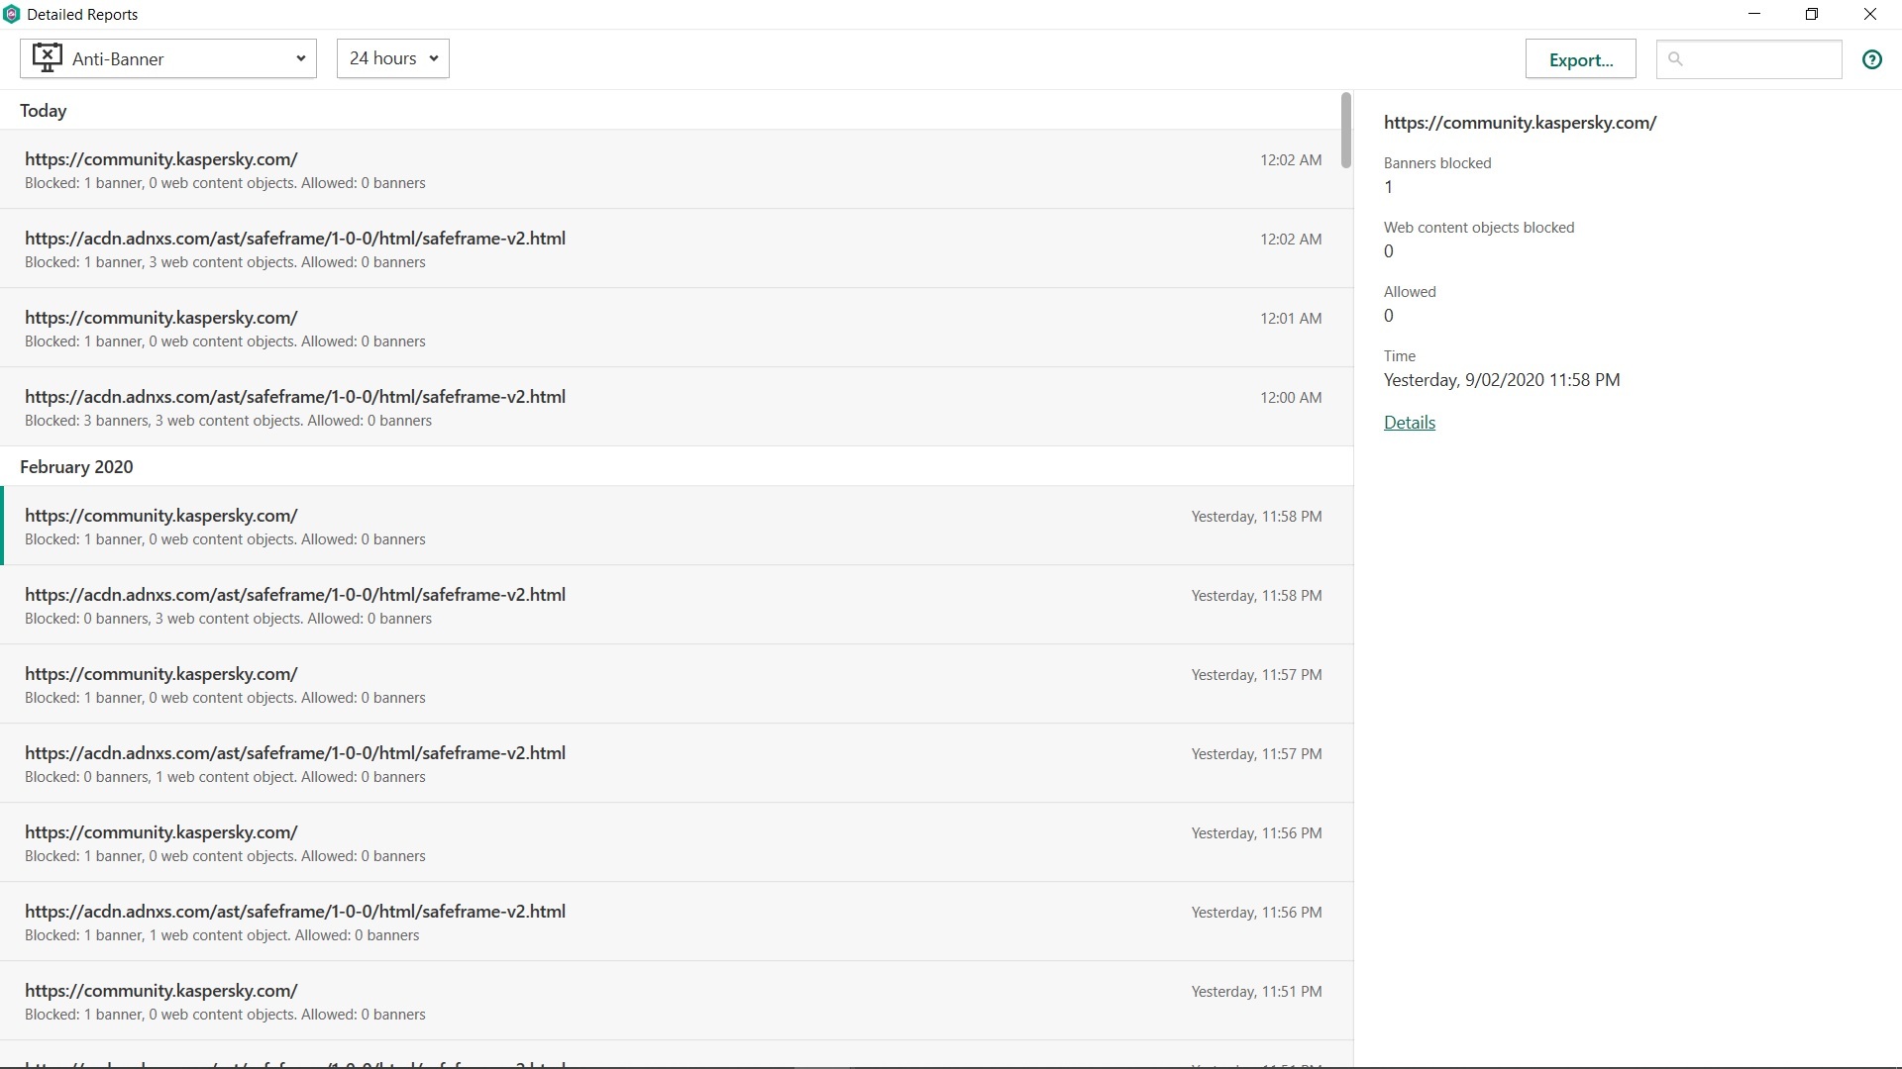Image resolution: width=1902 pixels, height=1069 pixels.
Task: Select 12:01 AM community.kaspersky.com entry
Action: (674, 328)
